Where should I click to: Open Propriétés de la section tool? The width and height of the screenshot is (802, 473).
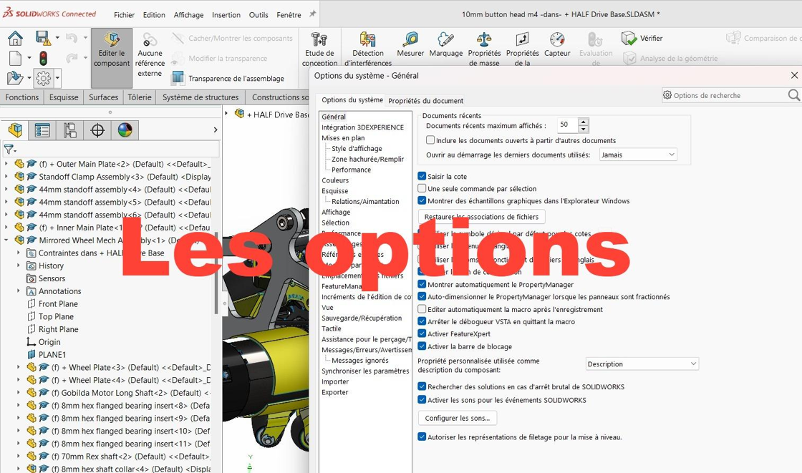pyautogui.click(x=522, y=49)
